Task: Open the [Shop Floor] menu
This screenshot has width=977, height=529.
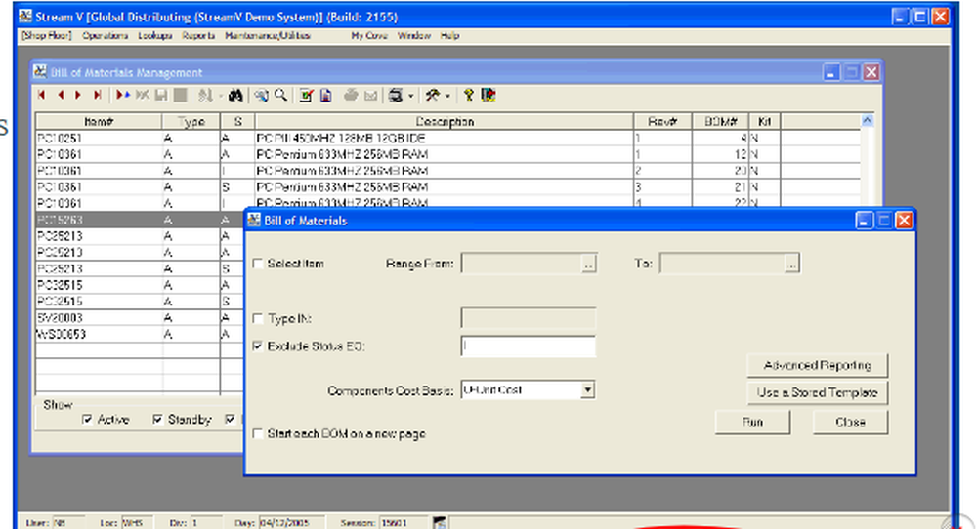Action: coord(47,35)
